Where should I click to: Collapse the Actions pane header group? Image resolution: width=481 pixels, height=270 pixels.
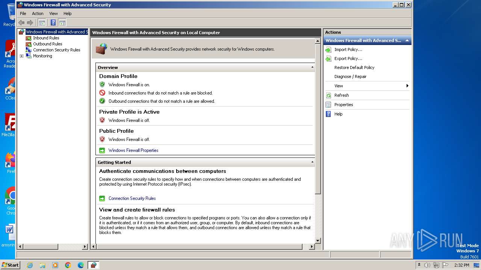pyautogui.click(x=407, y=40)
